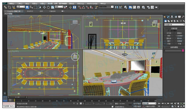This screenshot has width=187, height=110.
Task: Collapse the 对象类型 rollout
Action: (x=174, y=28)
